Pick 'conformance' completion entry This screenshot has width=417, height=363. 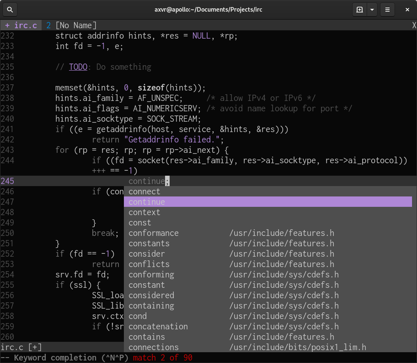pos(268,233)
